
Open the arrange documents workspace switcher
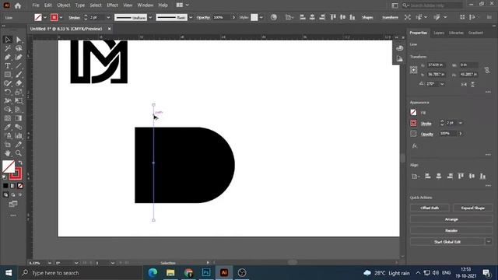(x=182, y=5)
